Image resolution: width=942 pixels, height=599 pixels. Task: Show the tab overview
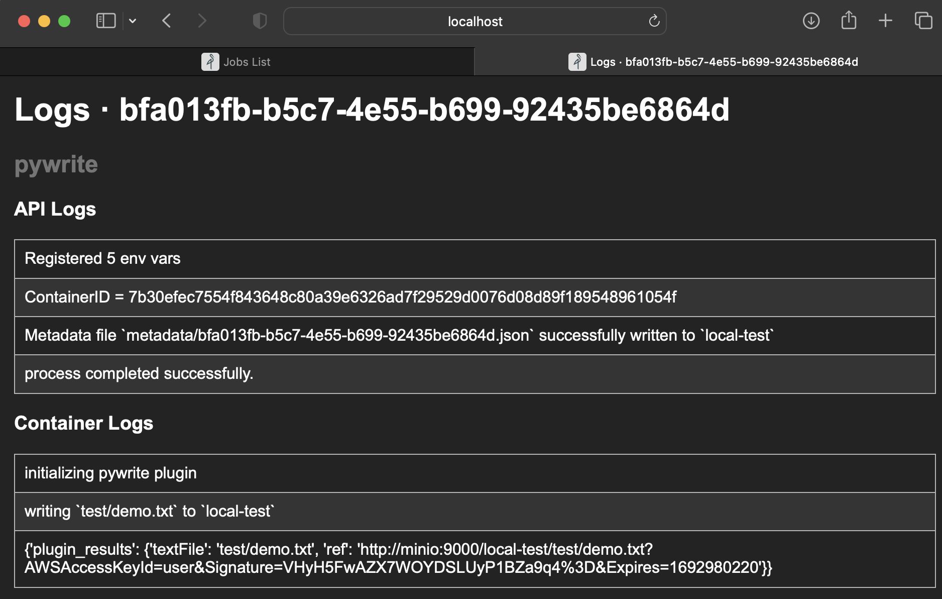click(923, 21)
